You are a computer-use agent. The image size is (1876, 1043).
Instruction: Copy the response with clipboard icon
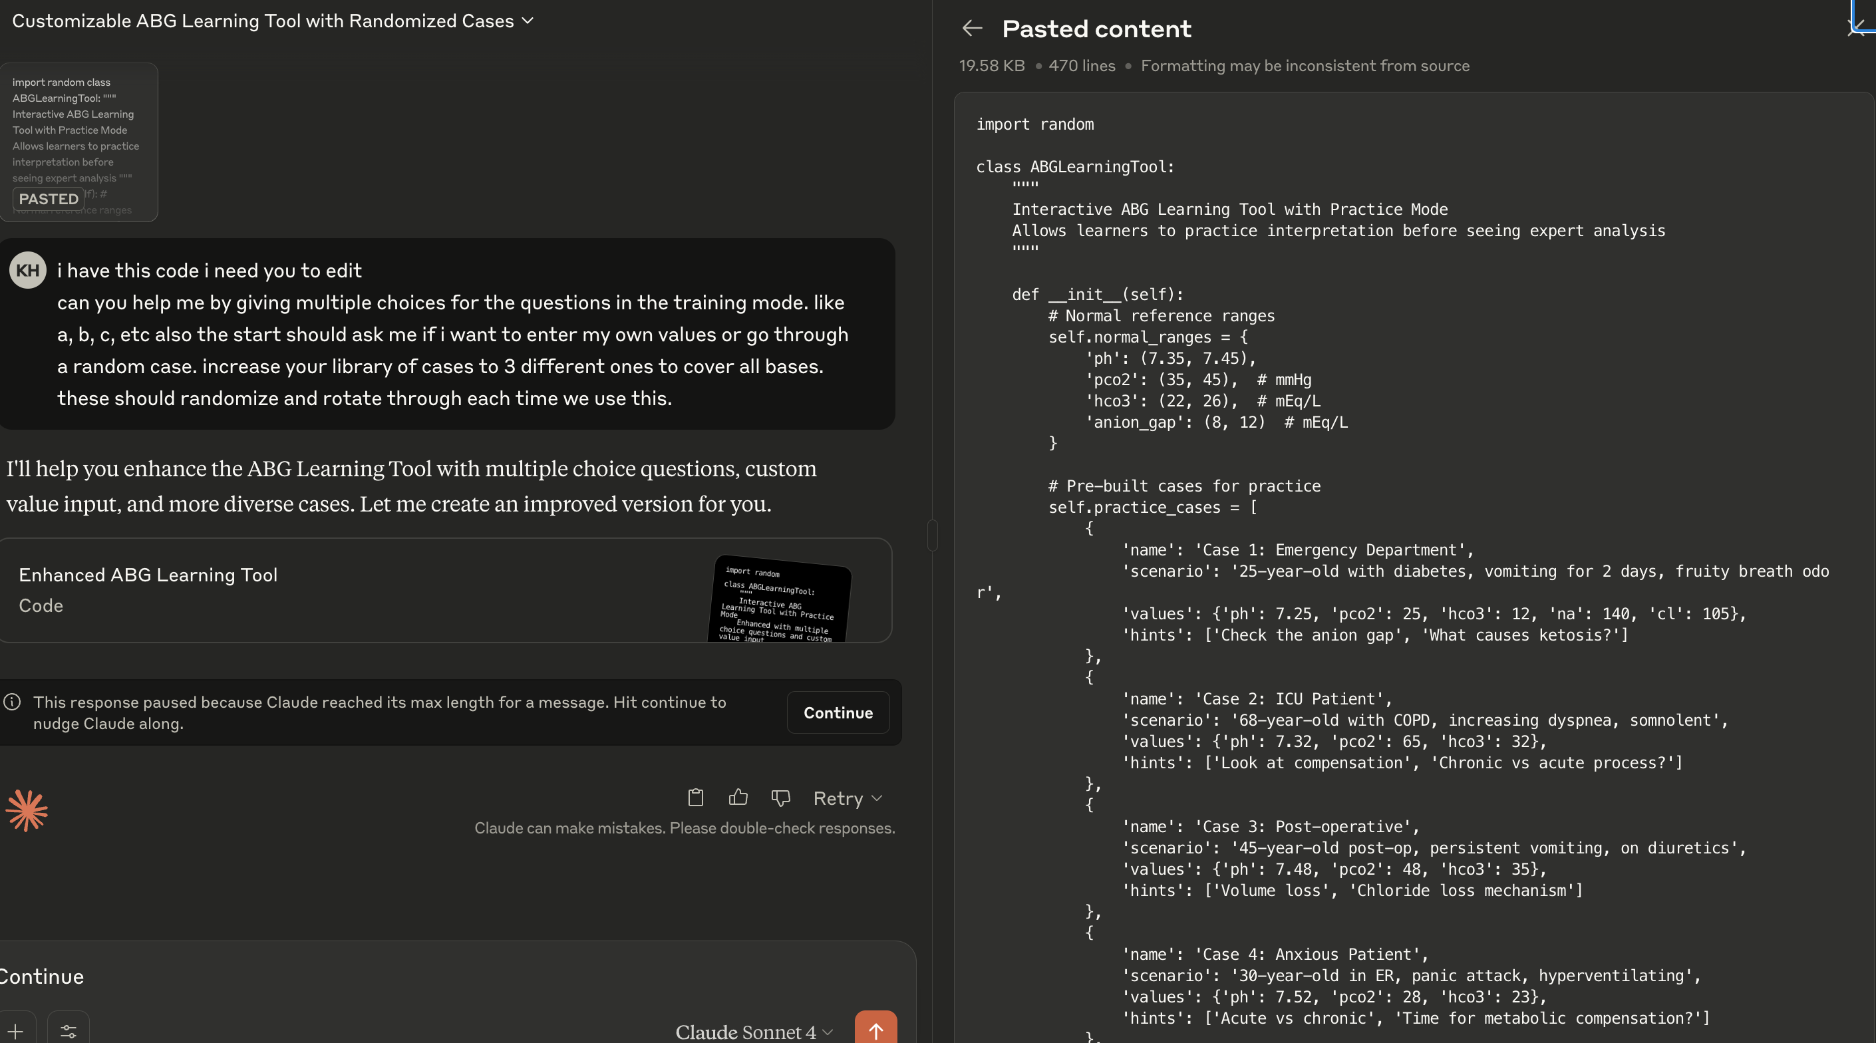pyautogui.click(x=695, y=798)
